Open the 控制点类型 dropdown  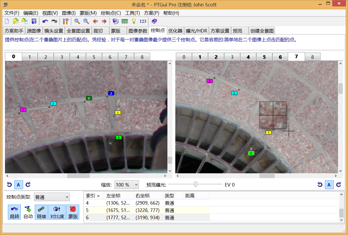click(x=52, y=197)
